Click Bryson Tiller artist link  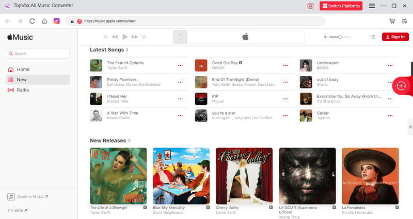coord(118,101)
